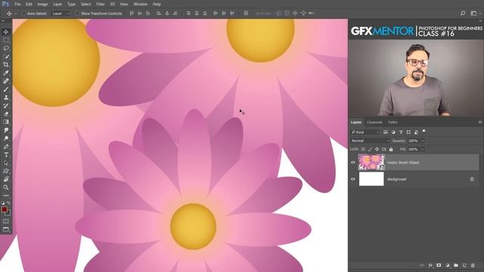Open tool preset picker arrow
484x272 pixels.
pyautogui.click(x=15, y=14)
